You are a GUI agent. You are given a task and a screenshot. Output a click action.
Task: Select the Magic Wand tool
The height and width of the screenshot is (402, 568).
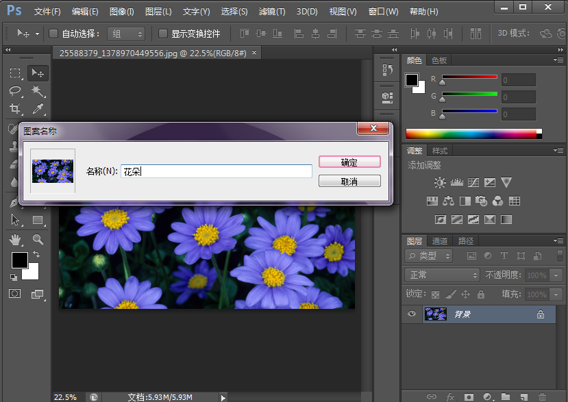click(38, 90)
